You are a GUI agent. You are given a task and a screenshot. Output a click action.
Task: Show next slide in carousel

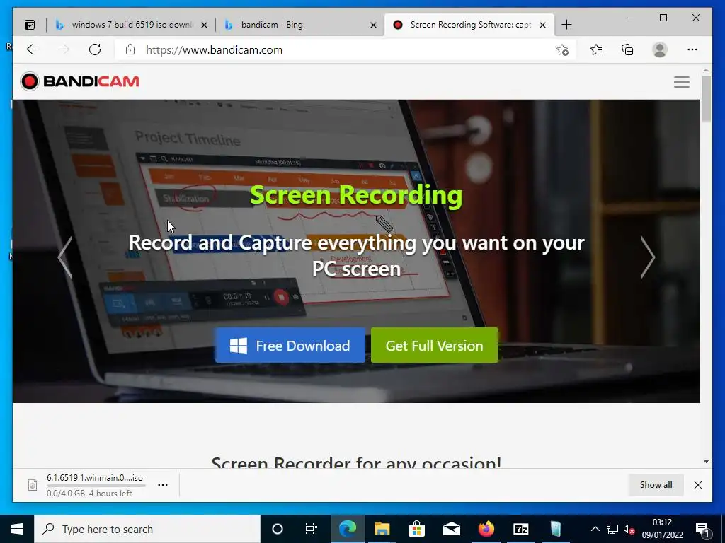click(648, 257)
